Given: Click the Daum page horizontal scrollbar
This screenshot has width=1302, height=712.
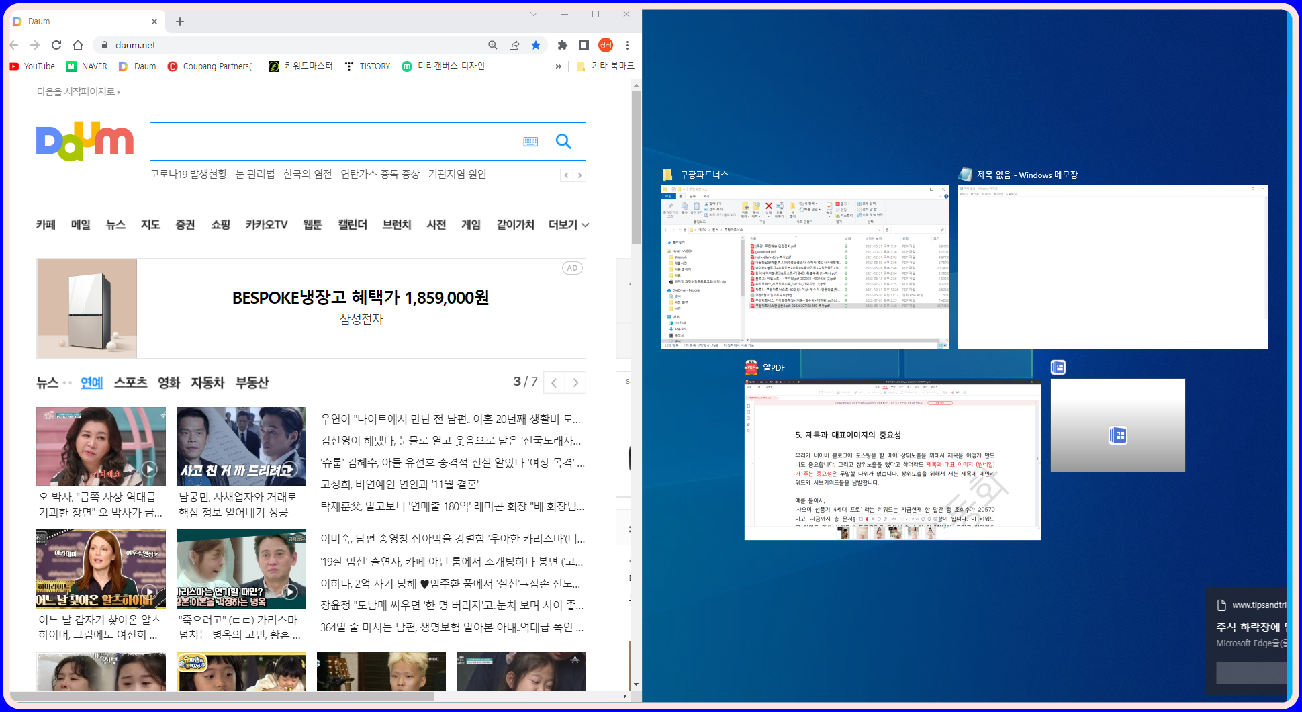Looking at the screenshot, I should 222,696.
